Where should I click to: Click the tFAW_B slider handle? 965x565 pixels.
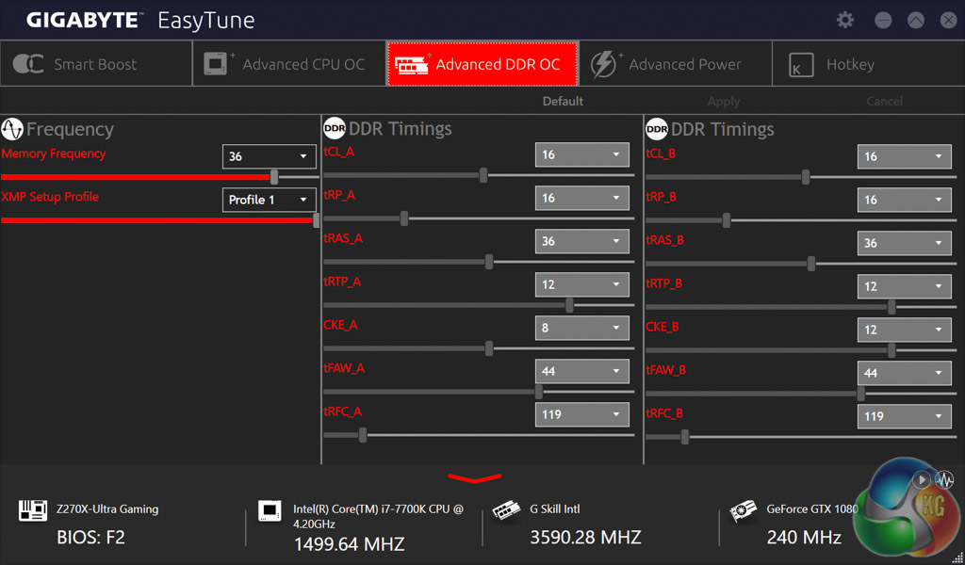click(x=860, y=394)
